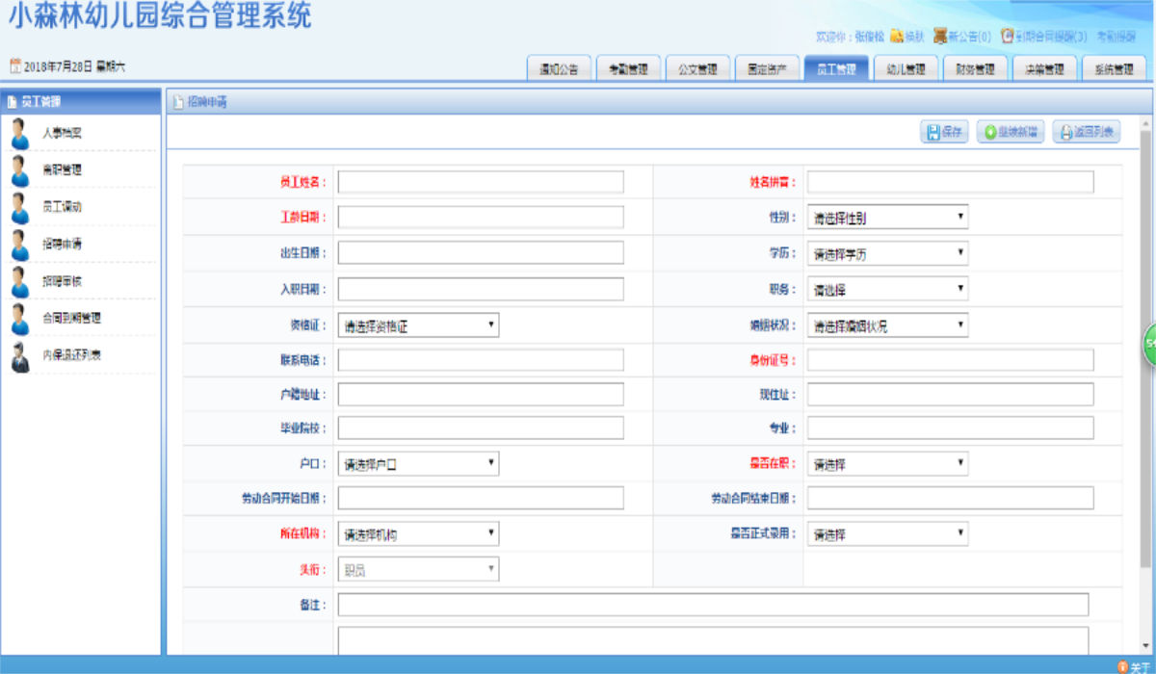Open the 系统管理 tab

click(1114, 68)
